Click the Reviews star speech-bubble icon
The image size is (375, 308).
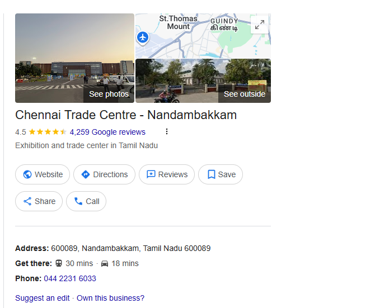click(151, 174)
